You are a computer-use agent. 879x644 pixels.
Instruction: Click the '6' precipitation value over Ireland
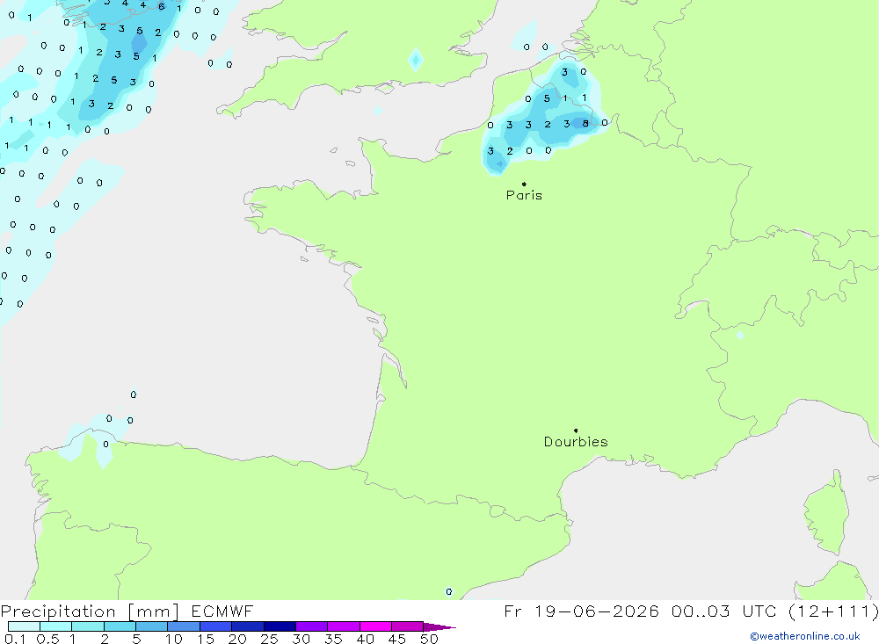(x=162, y=7)
